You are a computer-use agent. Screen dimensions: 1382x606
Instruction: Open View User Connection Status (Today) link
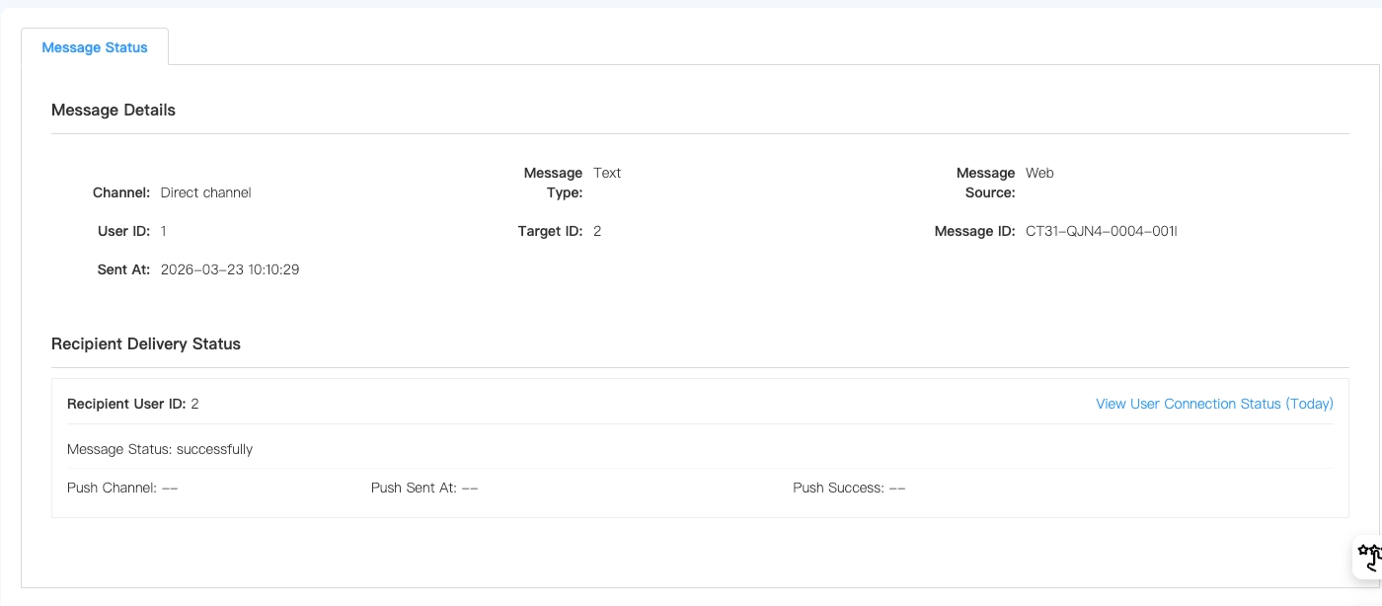(x=1214, y=404)
